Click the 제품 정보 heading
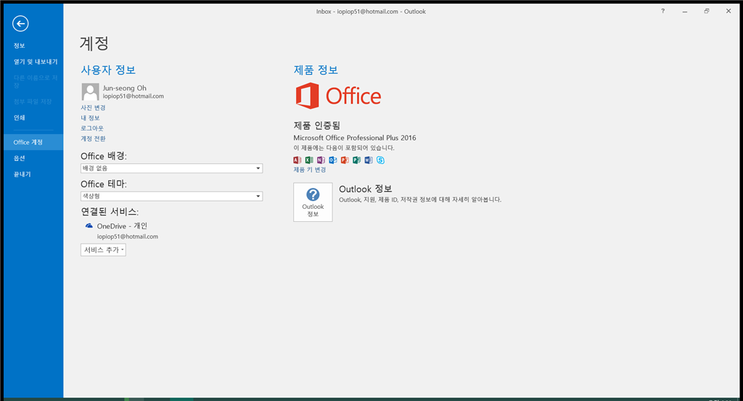743x401 pixels. point(316,70)
